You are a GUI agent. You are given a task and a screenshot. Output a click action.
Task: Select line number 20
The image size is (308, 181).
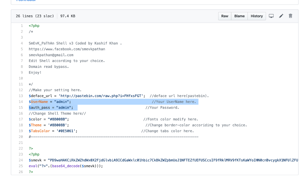(x=21, y=137)
